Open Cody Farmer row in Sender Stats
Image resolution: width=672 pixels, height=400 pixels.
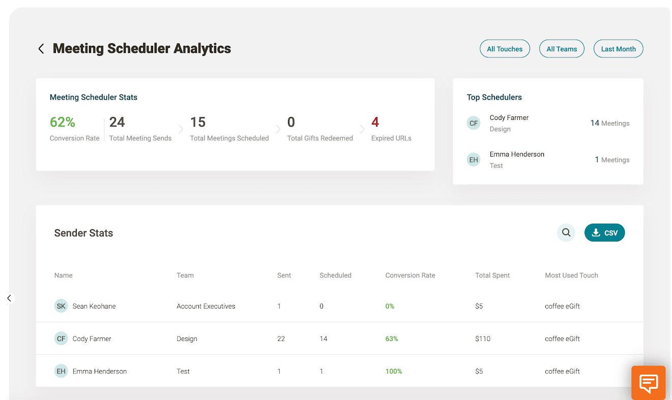(339, 339)
